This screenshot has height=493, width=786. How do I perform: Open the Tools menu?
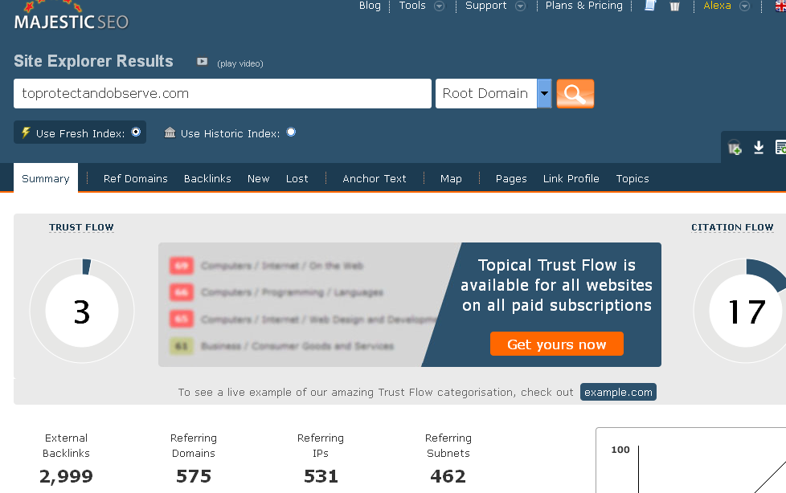coord(412,6)
